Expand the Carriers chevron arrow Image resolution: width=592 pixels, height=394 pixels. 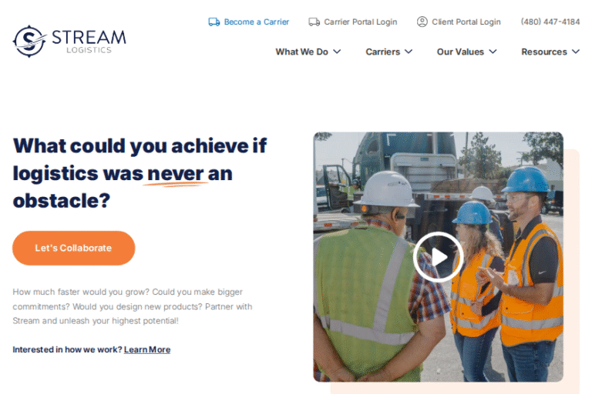click(409, 52)
